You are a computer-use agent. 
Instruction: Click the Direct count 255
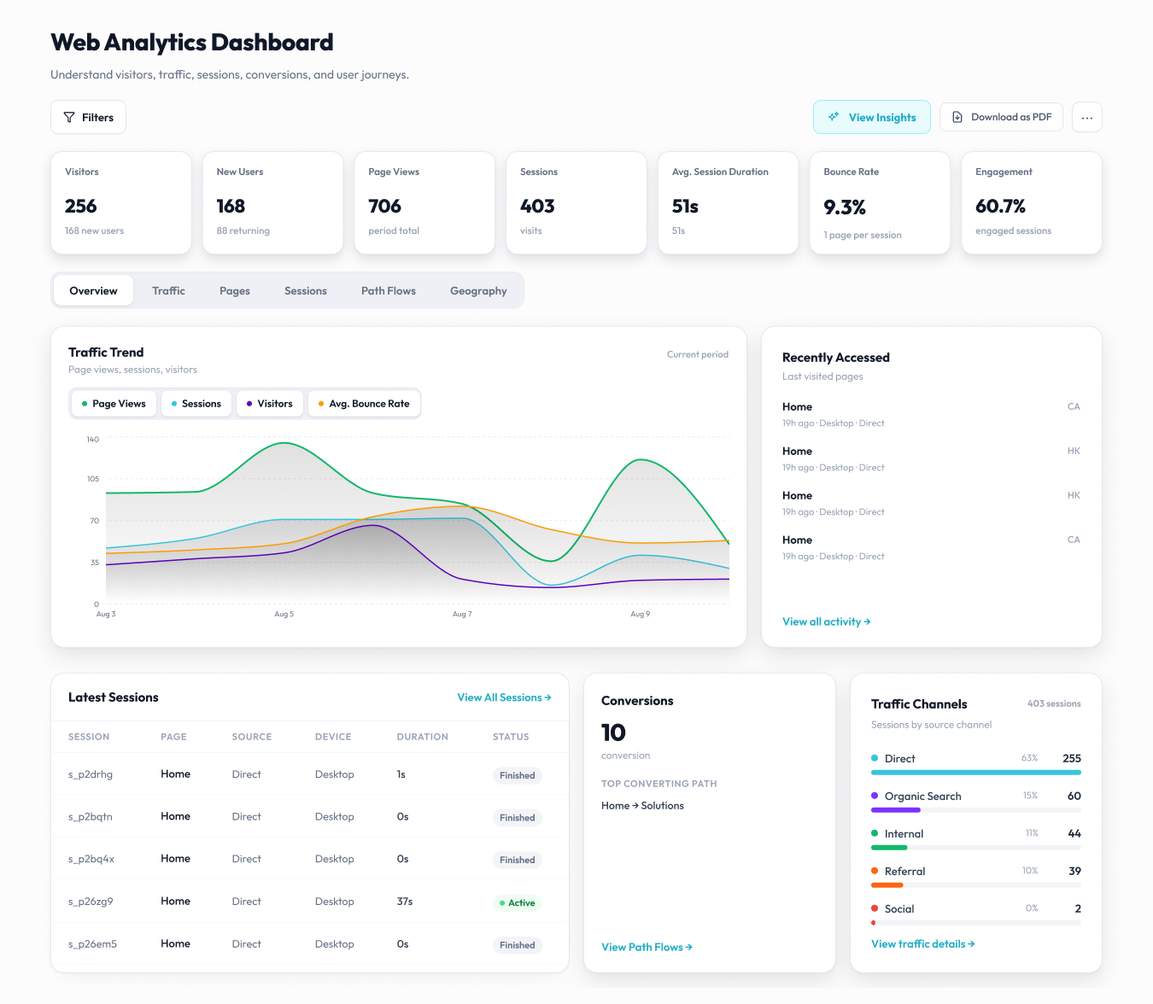click(1072, 758)
